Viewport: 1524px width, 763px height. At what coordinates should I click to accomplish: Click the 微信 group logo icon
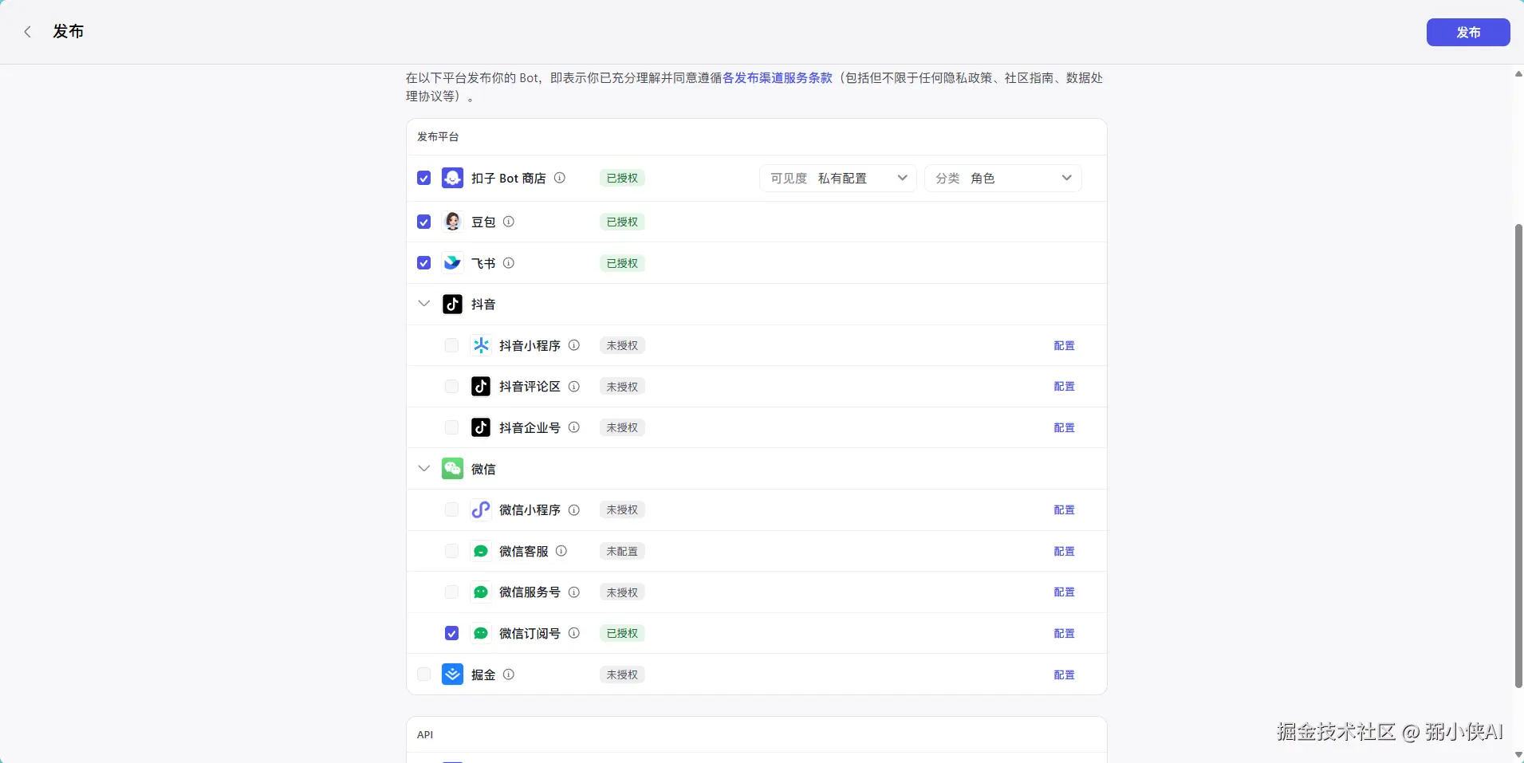(452, 469)
